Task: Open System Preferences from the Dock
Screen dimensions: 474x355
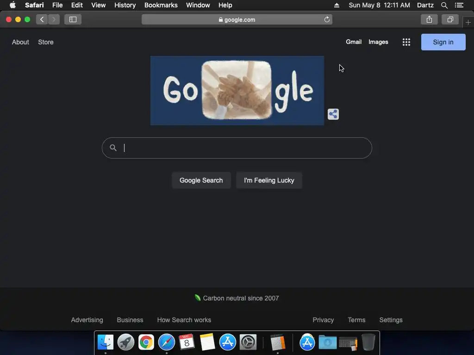Action: pos(248,342)
